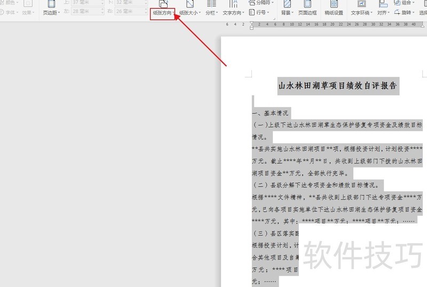Viewport: 427px width, 287px height.
Task: Click the page margins icon above 页边距
Action: click(51, 4)
